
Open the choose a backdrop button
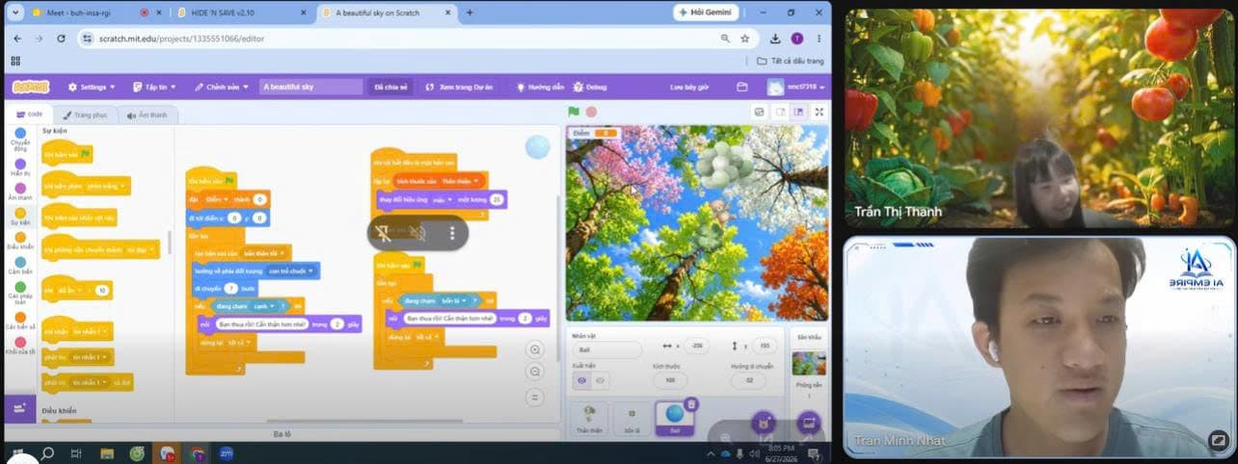(808, 423)
